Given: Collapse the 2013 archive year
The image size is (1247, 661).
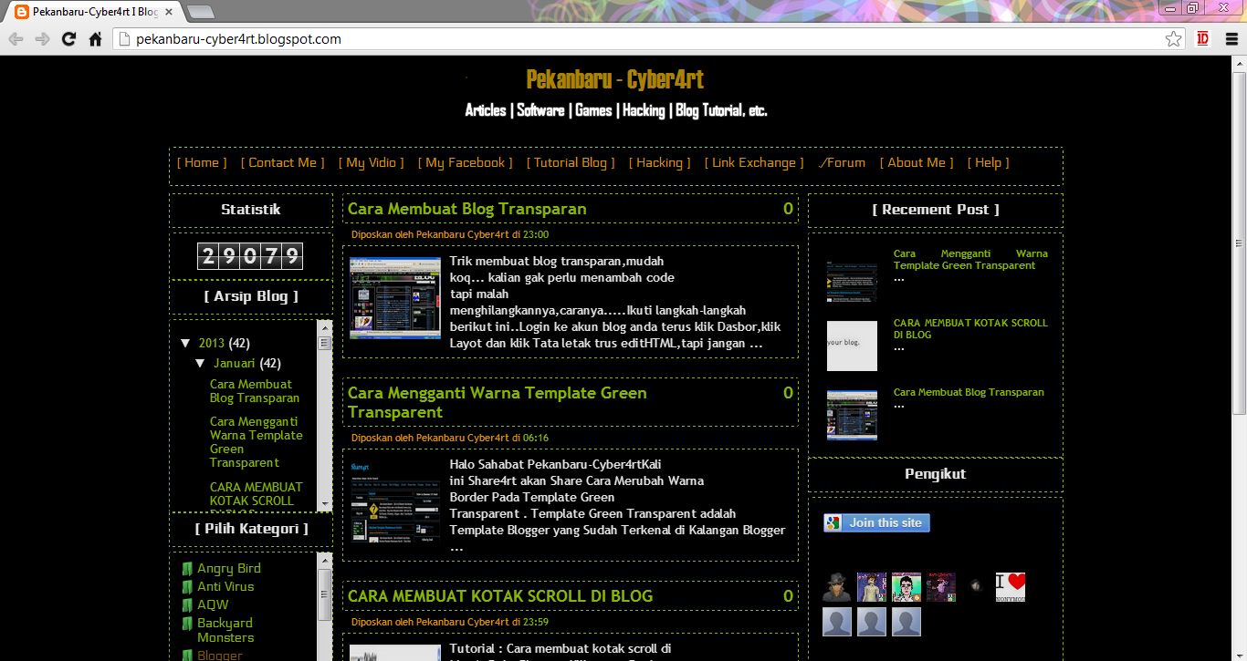Looking at the screenshot, I should pos(186,343).
